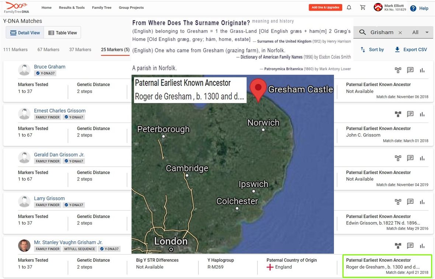435x279 pixels.
Task: Open the Results & Tools menu
Action: tap(72, 8)
